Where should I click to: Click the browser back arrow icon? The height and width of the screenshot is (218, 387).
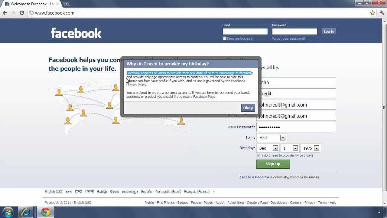5,13
